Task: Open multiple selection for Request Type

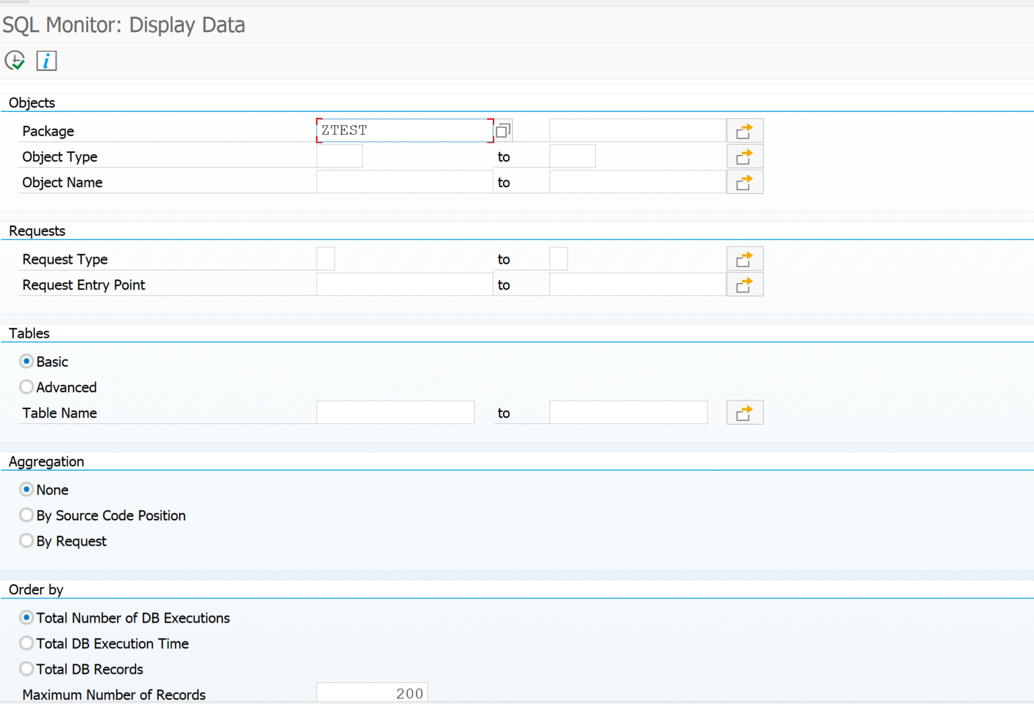Action: 745,258
